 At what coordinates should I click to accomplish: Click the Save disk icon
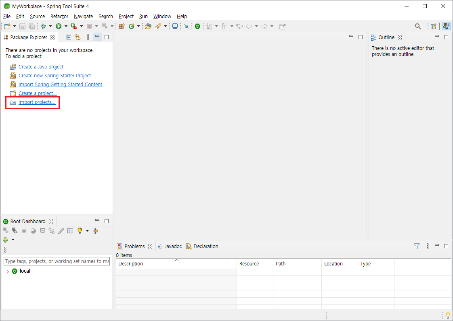pos(22,26)
